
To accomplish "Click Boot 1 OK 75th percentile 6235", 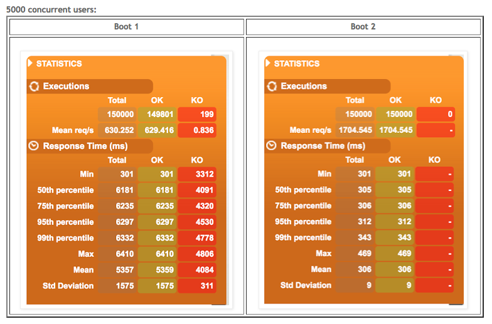I will pyautogui.click(x=157, y=206).
